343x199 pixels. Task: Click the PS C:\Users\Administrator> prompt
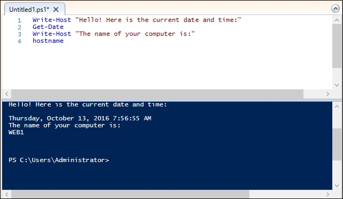point(59,160)
